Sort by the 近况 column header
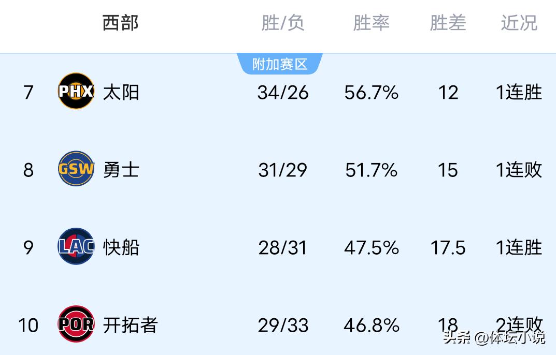This screenshot has height=355, width=556. point(519,23)
